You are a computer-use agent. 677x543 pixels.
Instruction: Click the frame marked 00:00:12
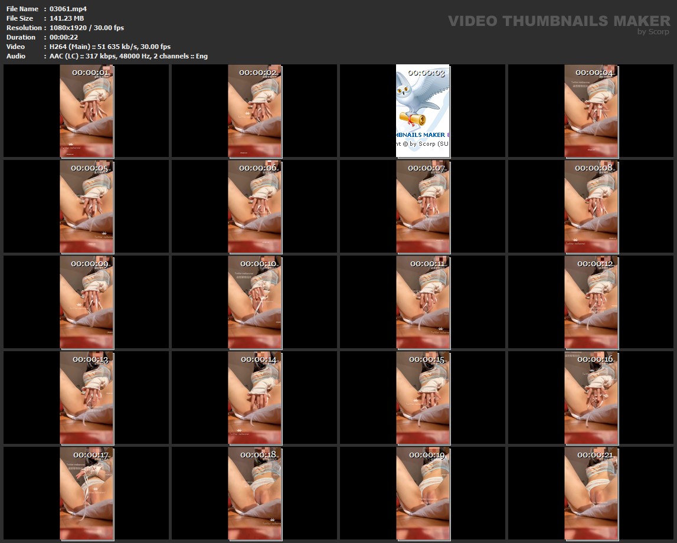pos(591,302)
